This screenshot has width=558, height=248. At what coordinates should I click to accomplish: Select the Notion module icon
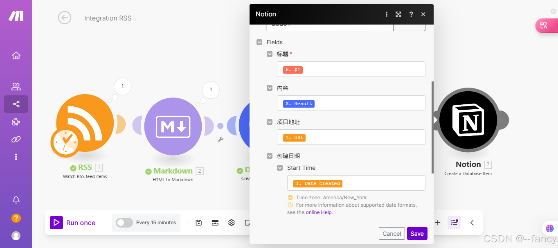468,120
